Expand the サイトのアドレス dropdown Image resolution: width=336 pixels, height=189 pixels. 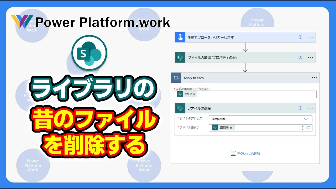click(x=306, y=119)
